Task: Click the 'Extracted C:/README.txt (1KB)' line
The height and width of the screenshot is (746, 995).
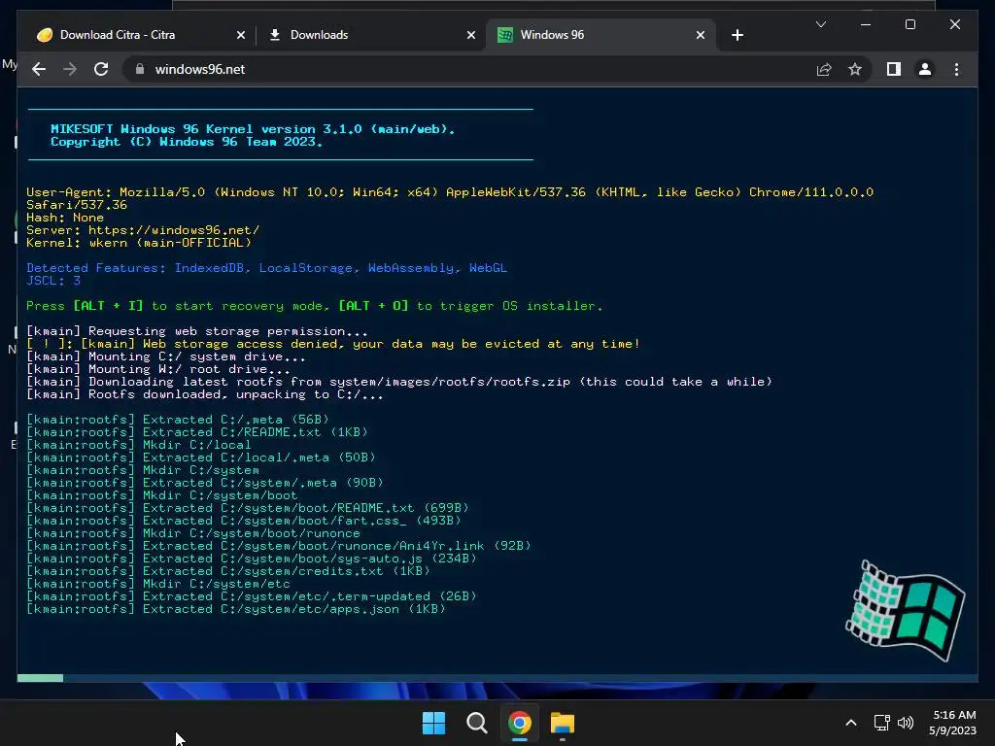Action: tap(196, 432)
